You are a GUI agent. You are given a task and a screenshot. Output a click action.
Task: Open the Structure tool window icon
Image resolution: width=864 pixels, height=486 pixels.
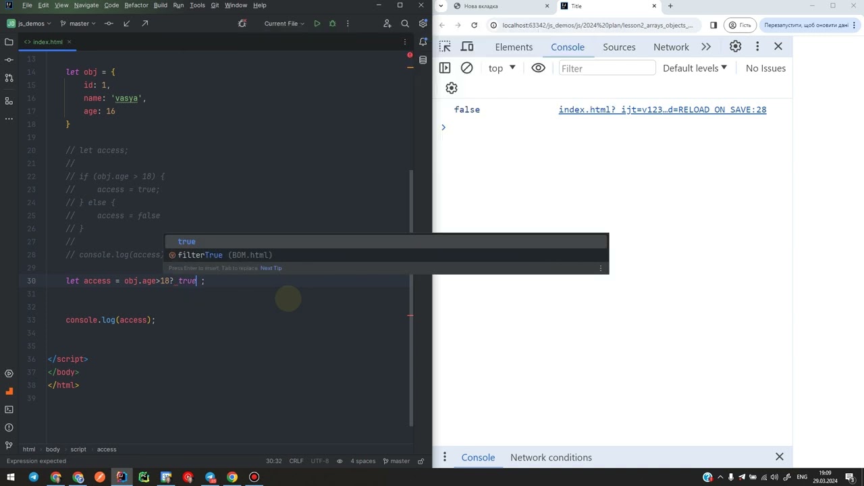tap(9, 101)
